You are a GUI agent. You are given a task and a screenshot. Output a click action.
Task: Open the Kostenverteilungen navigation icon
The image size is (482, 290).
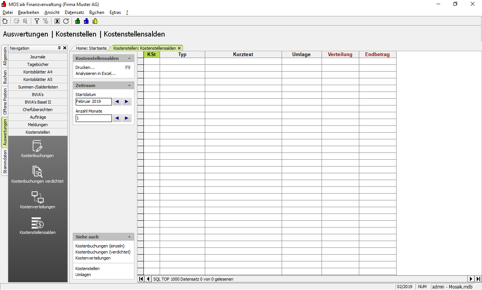pos(37,200)
